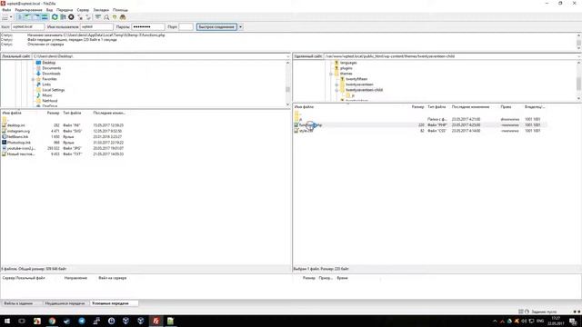The image size is (582, 327).
Task: Click the Task View taskbar icon
Action: coord(22,321)
